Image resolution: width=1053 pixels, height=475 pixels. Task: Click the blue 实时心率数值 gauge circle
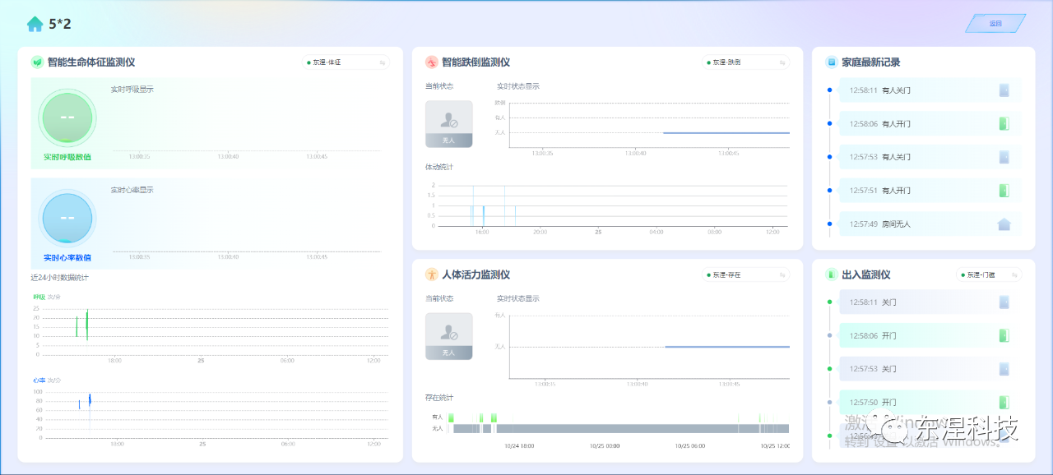pyautogui.click(x=67, y=219)
